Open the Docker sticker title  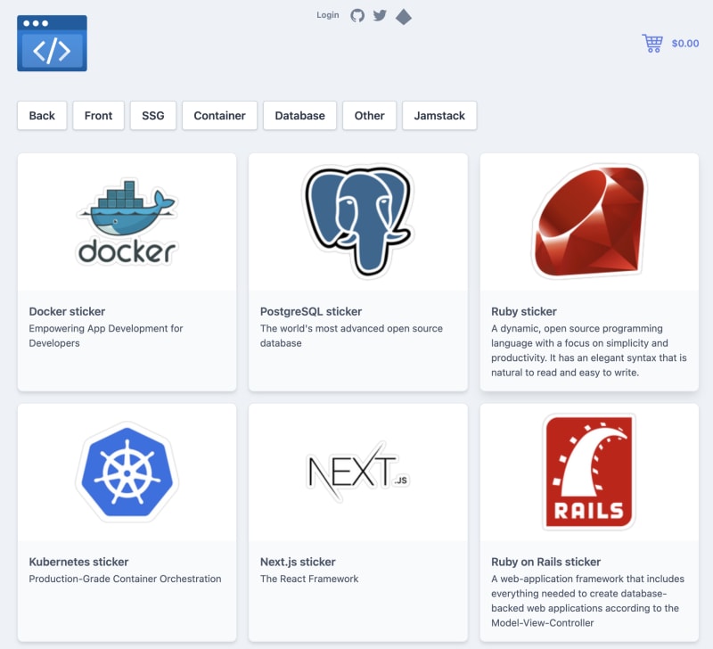tap(67, 311)
